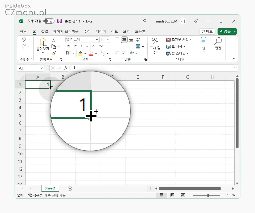Viewport: 255px width, 213px height.
Task: Toggle the 자동 저장 AutoSave switch
Action: [48, 21]
